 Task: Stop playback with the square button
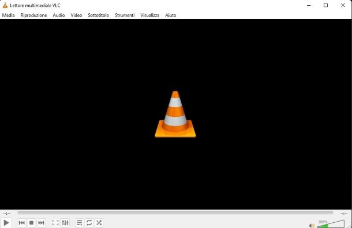[x=31, y=223]
